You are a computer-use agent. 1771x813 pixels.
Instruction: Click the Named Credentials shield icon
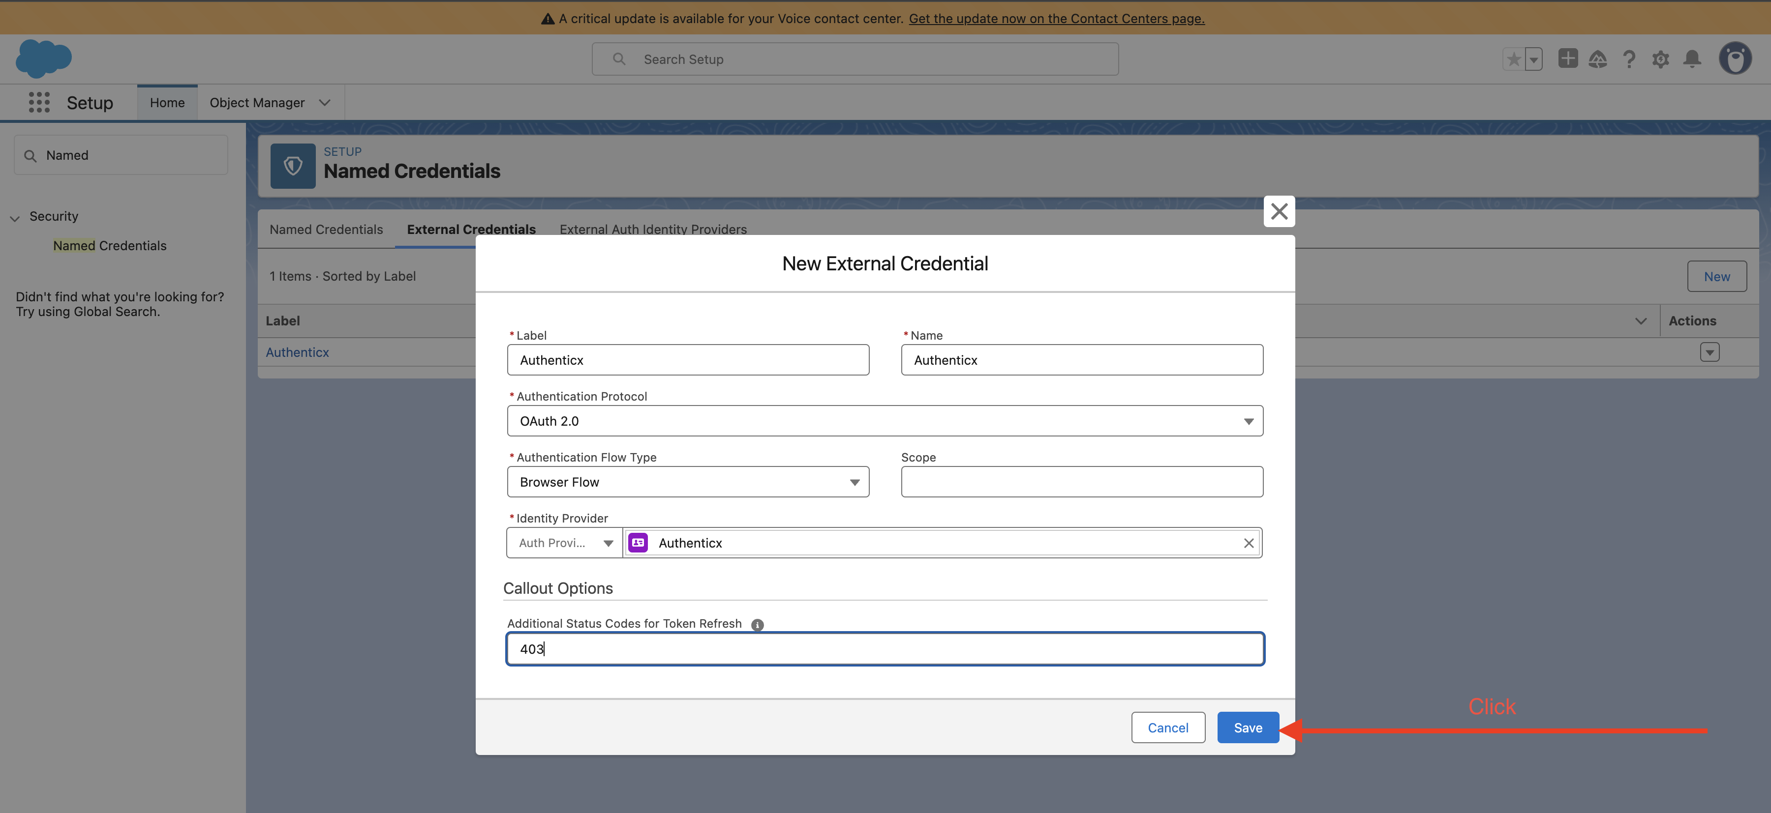point(293,166)
